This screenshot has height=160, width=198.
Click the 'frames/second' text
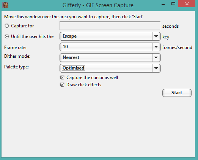[177, 48]
